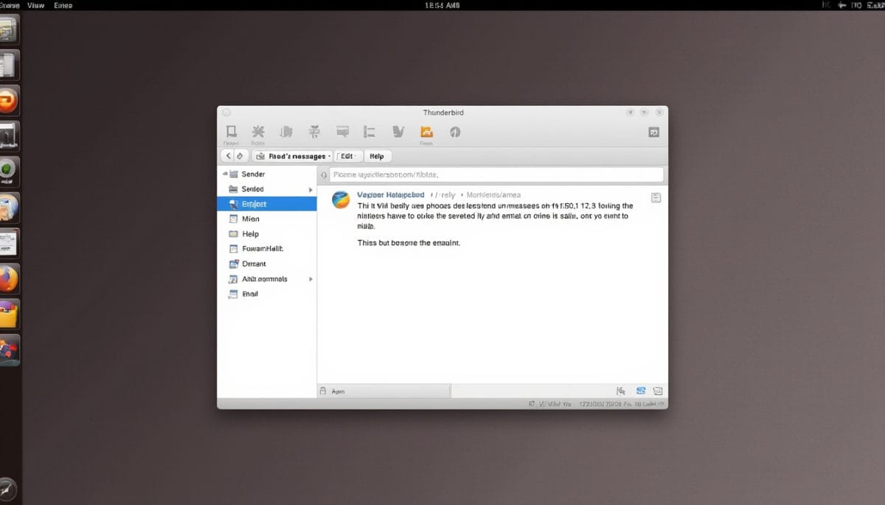Click the blue icon in bottom-right status area

point(640,391)
